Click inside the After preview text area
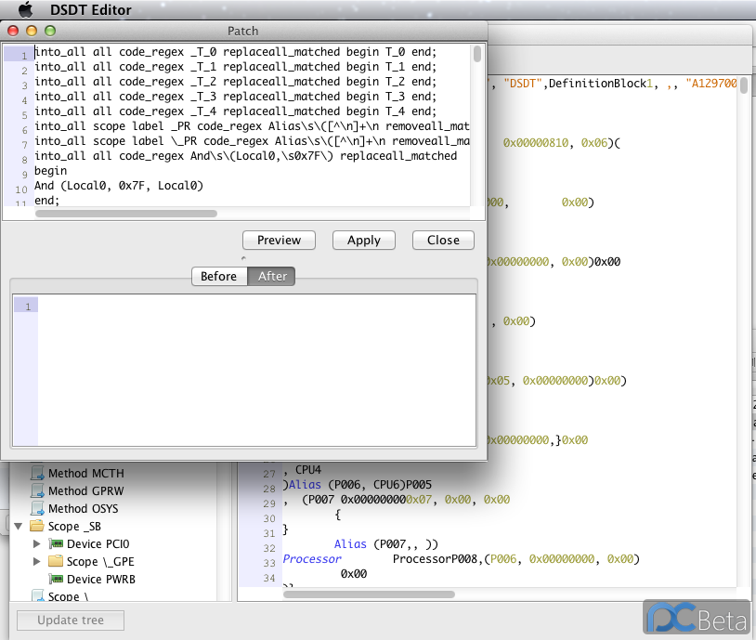 pos(255,370)
